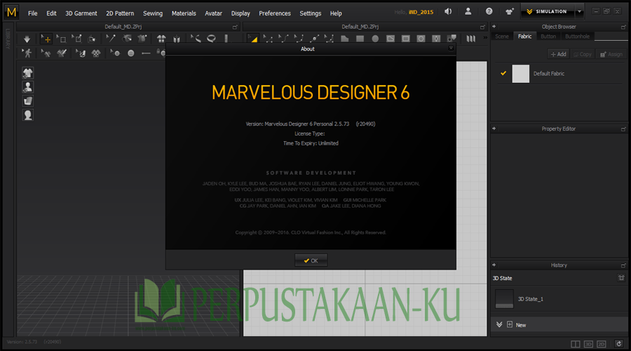Select the Dart tool in 2D toolbar
The width and height of the screenshot is (631, 351).
(436, 39)
